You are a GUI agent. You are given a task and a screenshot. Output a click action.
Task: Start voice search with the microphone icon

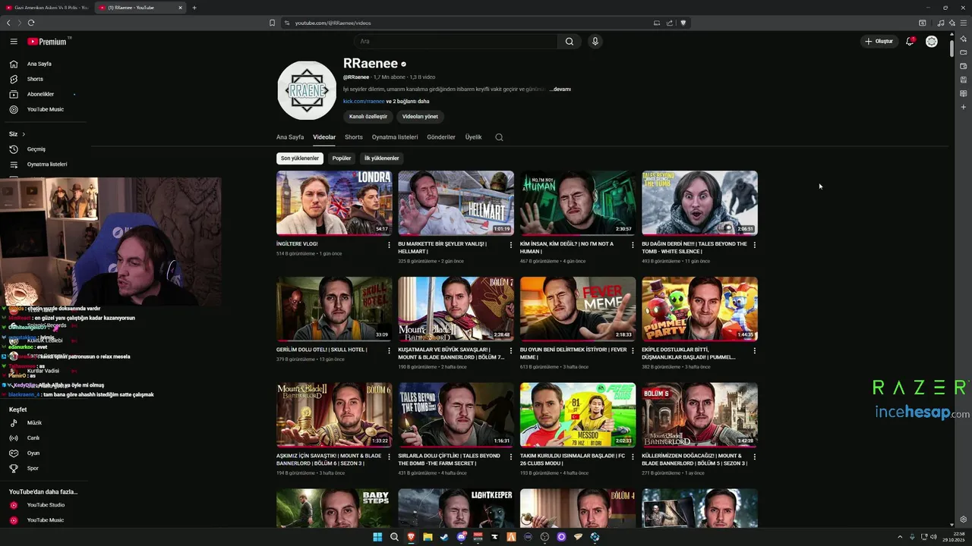595,42
